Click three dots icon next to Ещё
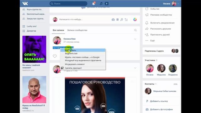This screenshot has height=113, width=201. point(147,40)
